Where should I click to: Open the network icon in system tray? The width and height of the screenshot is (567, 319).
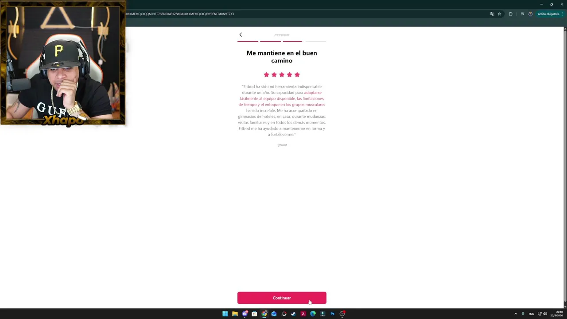click(x=540, y=314)
